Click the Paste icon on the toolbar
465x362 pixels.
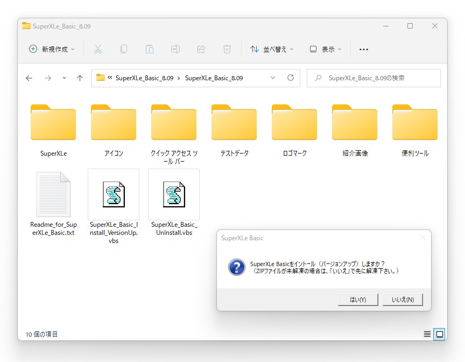click(150, 49)
